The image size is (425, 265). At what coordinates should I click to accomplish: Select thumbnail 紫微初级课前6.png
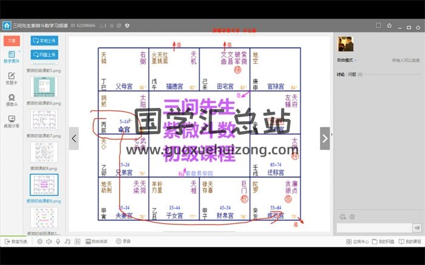click(44, 87)
